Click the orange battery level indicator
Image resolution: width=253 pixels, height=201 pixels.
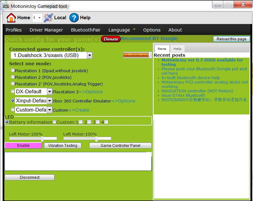point(137,55)
